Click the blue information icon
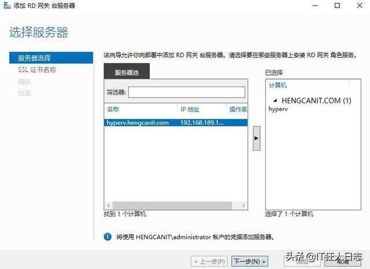This screenshot has width=370, height=269. 107,237
